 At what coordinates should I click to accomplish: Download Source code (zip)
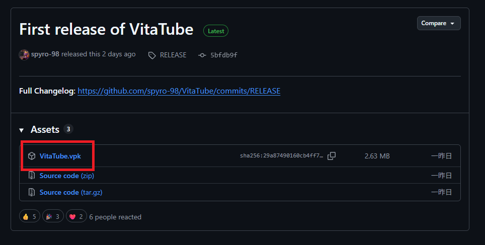(67, 176)
